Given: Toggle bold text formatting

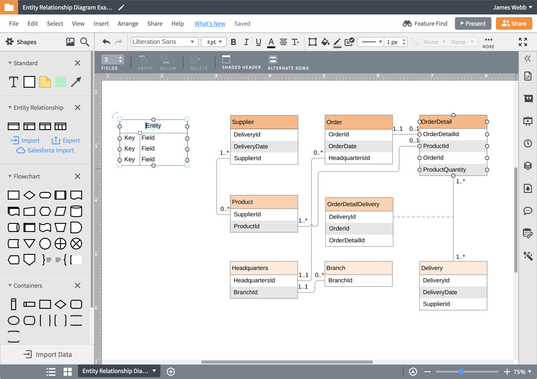Looking at the screenshot, I should point(233,42).
